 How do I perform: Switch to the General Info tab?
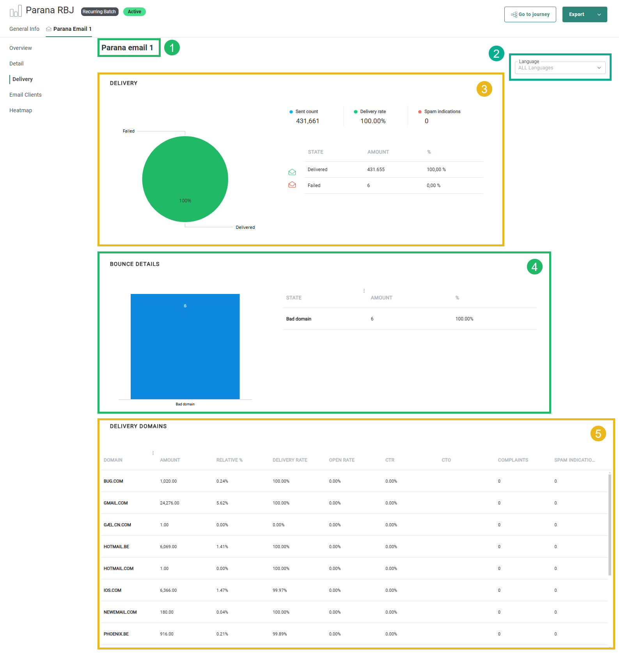pyautogui.click(x=24, y=29)
